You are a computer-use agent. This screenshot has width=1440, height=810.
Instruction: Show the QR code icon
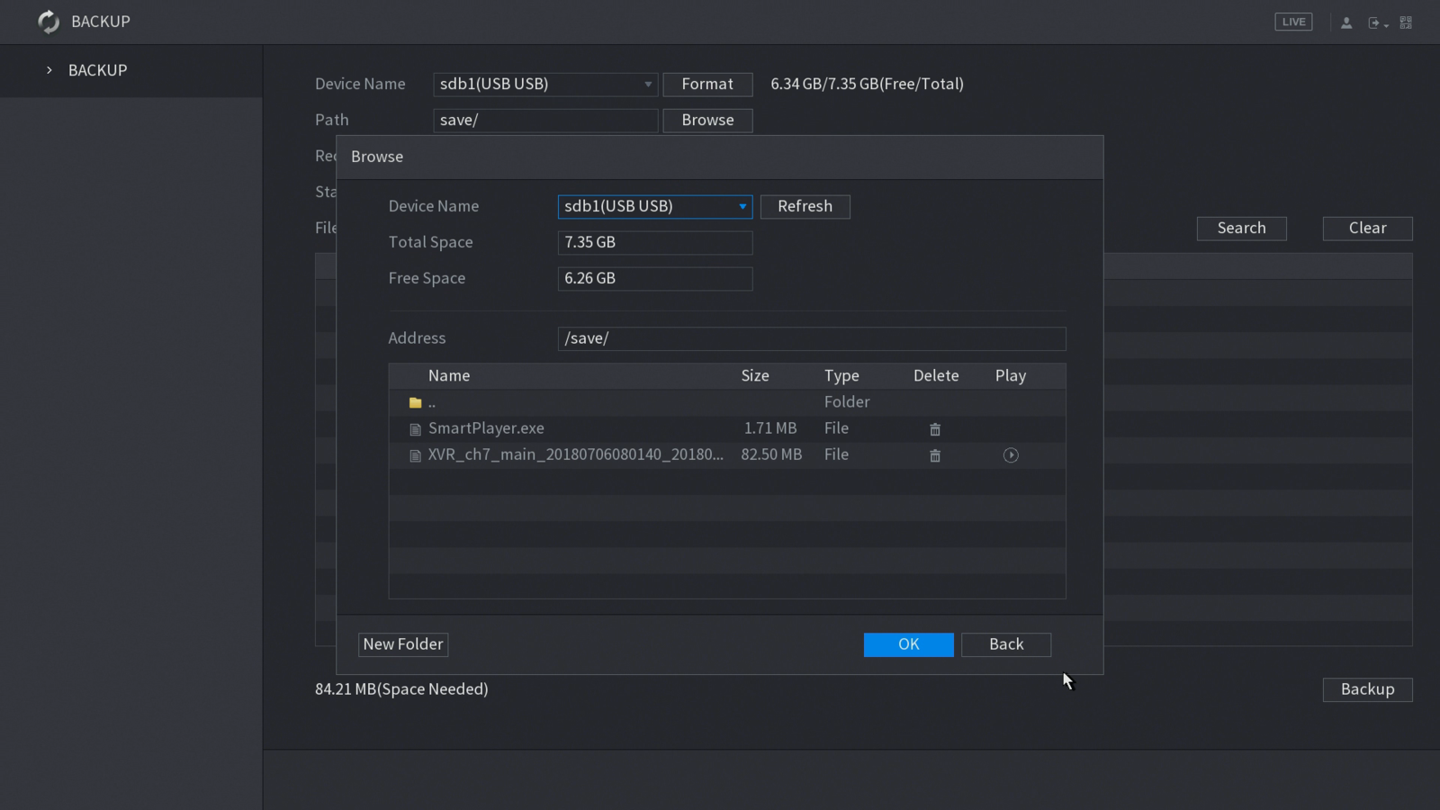(x=1406, y=22)
